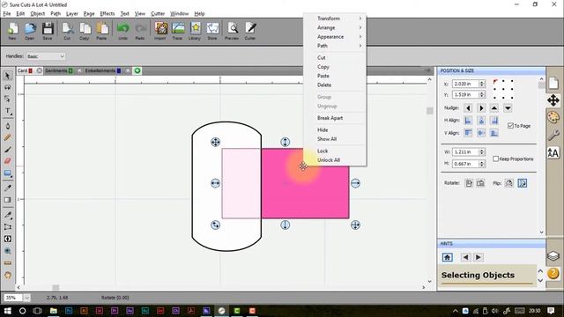Enable the Keep Proportions checkbox
The image size is (564, 317).
(x=495, y=158)
